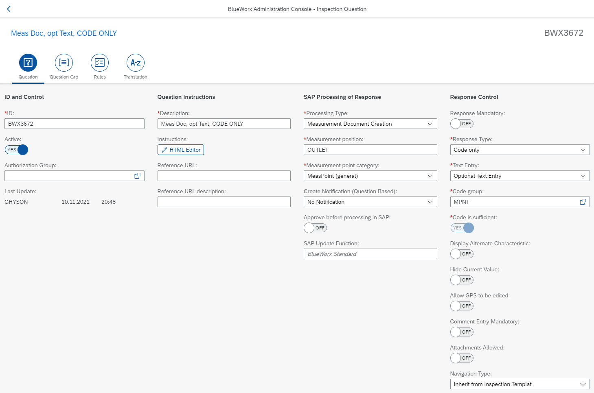This screenshot has width=594, height=393.
Task: Expand the Processing Type dropdown
Action: point(430,124)
